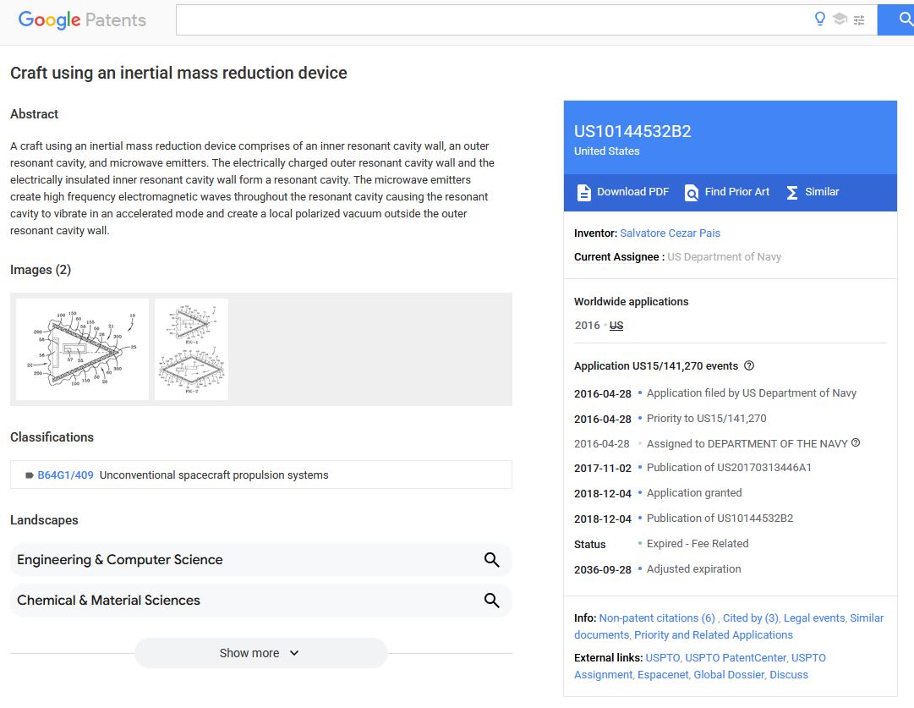
Task: Click 'Expired - Fee Related' status text
Action: [698, 544]
